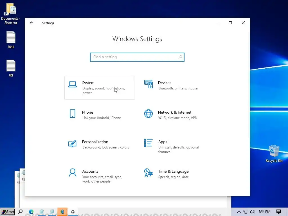Click 'Speech, region, date' description
The height and width of the screenshot is (216, 288).
click(173, 177)
